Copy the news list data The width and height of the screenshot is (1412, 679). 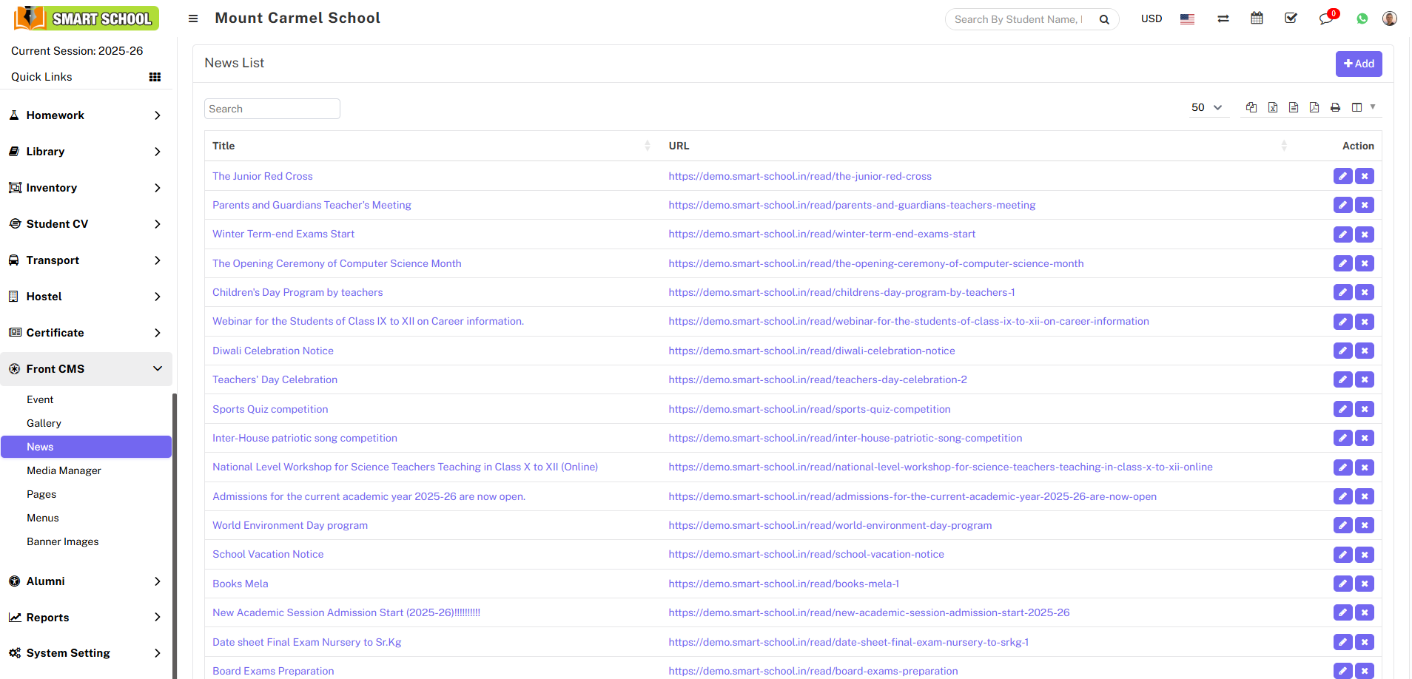pos(1251,107)
